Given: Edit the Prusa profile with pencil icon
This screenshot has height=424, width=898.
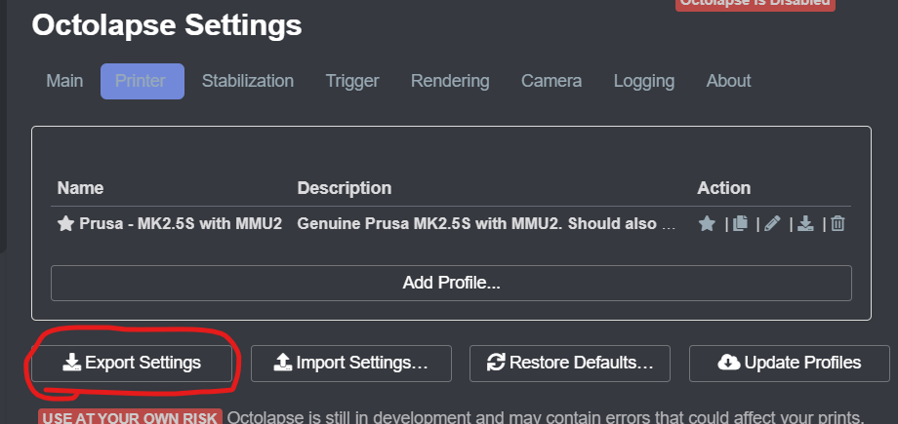Looking at the screenshot, I should pos(772,224).
